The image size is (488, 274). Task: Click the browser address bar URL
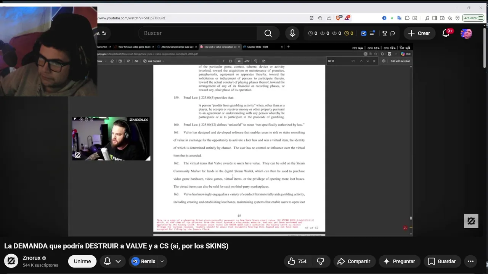click(132, 18)
